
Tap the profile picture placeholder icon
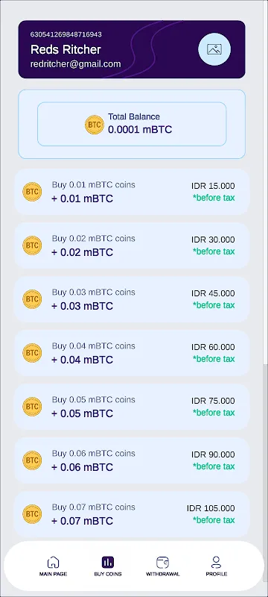pyautogui.click(x=214, y=49)
